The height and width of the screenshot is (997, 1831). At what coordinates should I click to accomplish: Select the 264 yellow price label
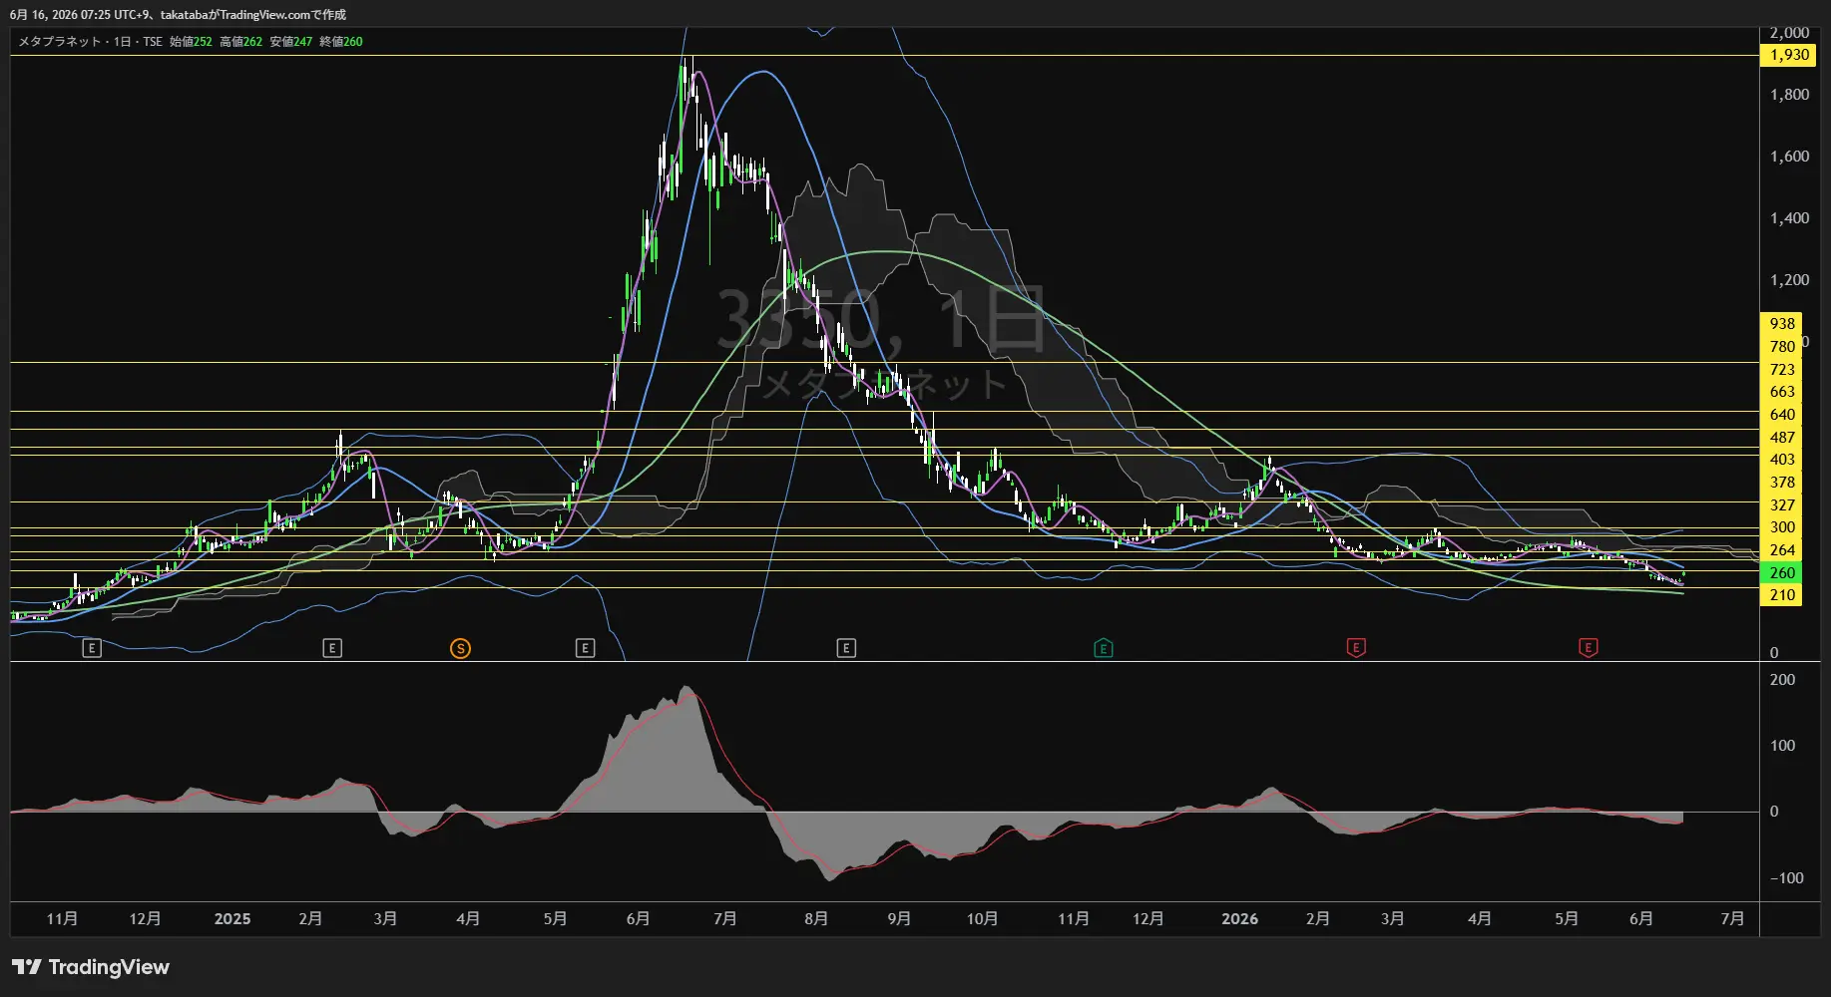pyautogui.click(x=1782, y=550)
